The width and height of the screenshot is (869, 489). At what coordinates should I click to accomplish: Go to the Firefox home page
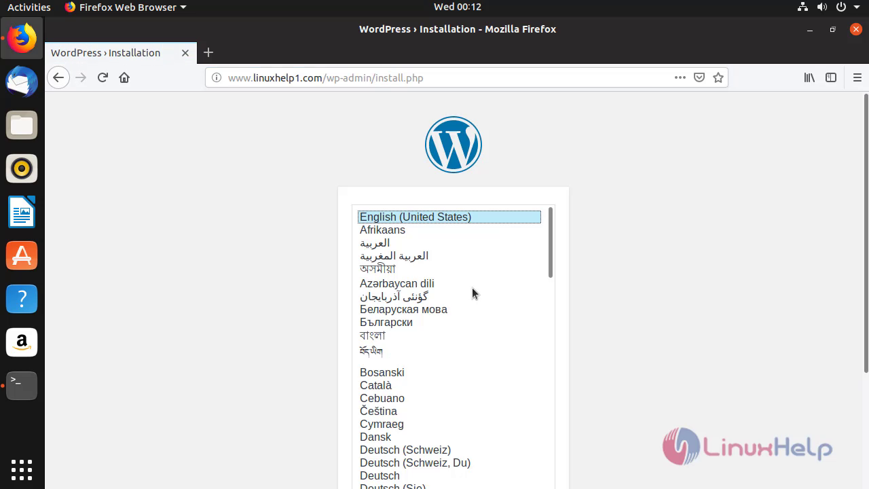pyautogui.click(x=124, y=77)
